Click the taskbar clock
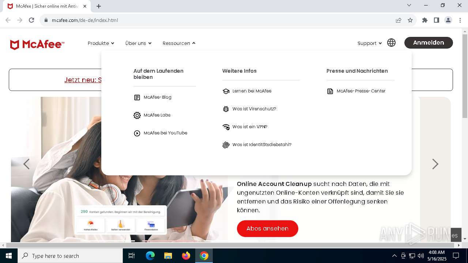 (437, 256)
